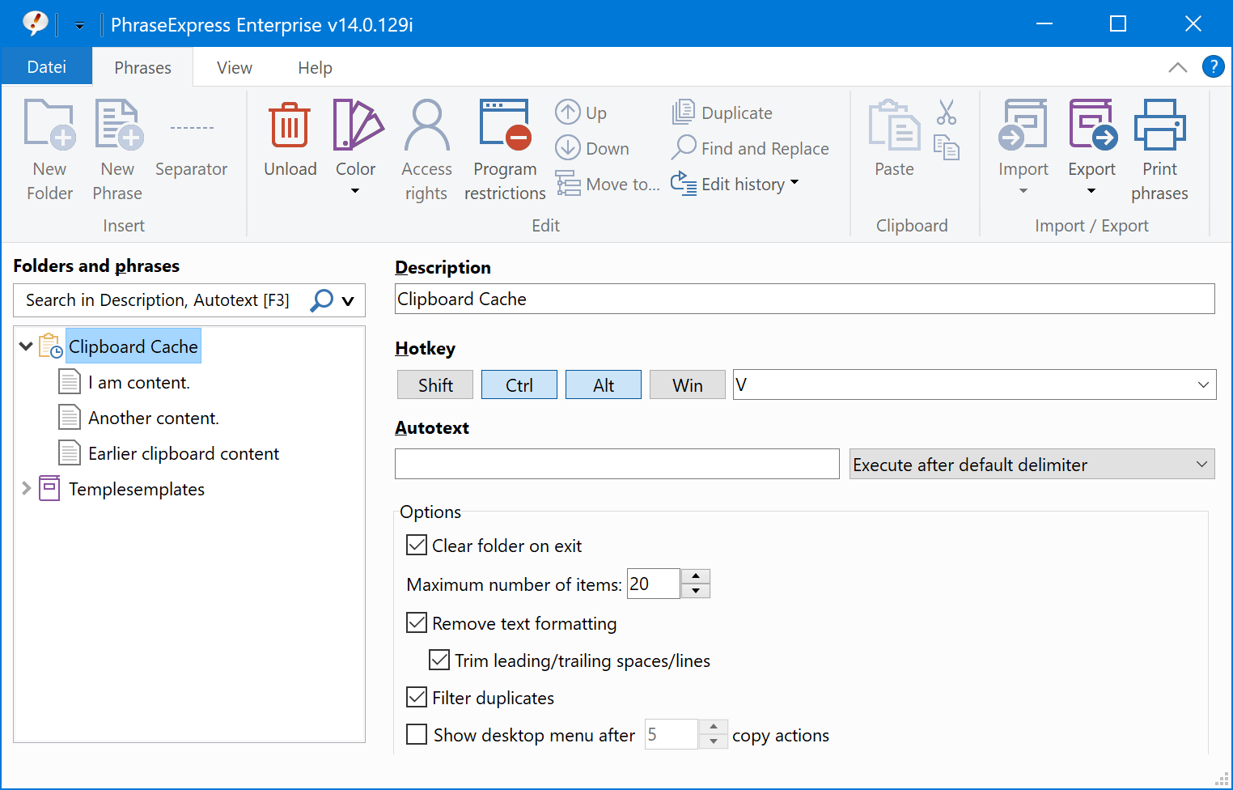Screen dimensions: 1233x790
Task: Click the Templesemplates folder icon
Action: [x=49, y=488]
